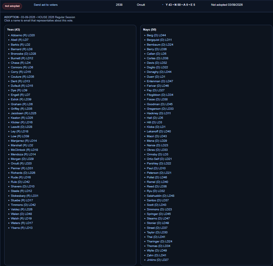The height and width of the screenshot is (266, 273).
Task: Email Stearns (D) LD47
Action: click(x=158, y=219)
